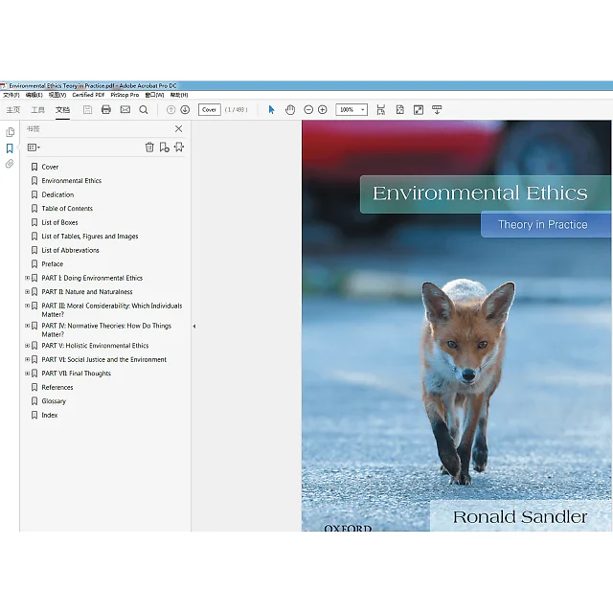Go to previous page arrow icon
The width and height of the screenshot is (613, 613).
tap(170, 110)
